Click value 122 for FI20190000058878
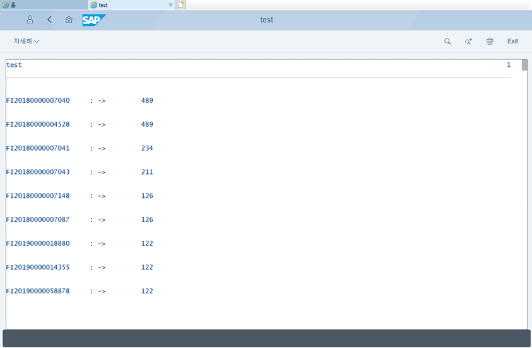532x348 pixels. point(147,291)
